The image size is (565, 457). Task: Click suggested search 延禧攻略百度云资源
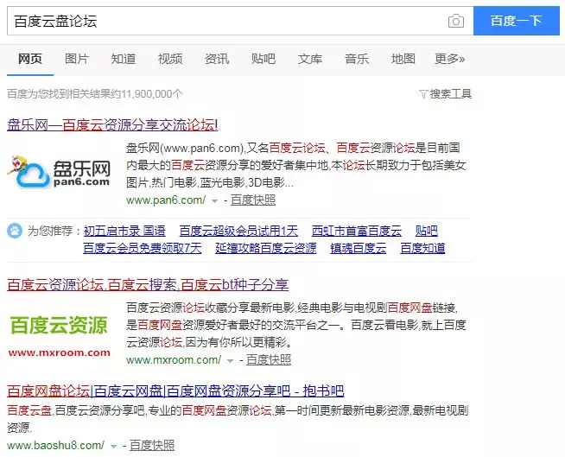point(266,248)
